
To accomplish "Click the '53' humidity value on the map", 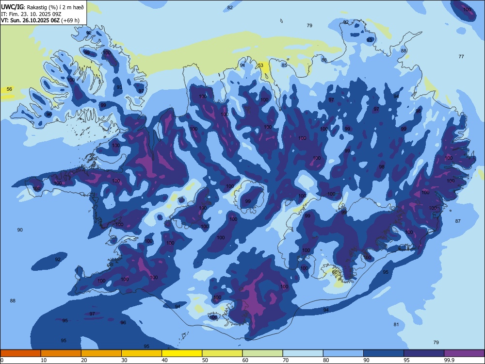I will tap(260, 66).
